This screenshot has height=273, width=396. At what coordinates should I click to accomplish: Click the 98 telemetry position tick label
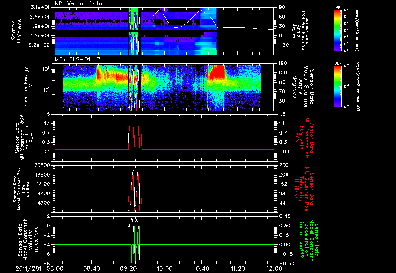[283, 194]
